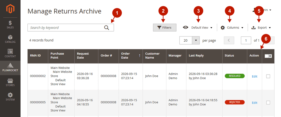Screen dimensions: 281x117
Task: Open the mass-select dropdown in table header
Action: point(268,56)
